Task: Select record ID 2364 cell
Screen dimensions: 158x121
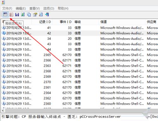Action: coord(47,93)
